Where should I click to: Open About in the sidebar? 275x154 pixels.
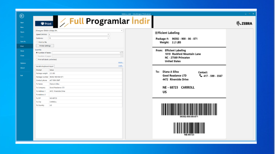23,68
